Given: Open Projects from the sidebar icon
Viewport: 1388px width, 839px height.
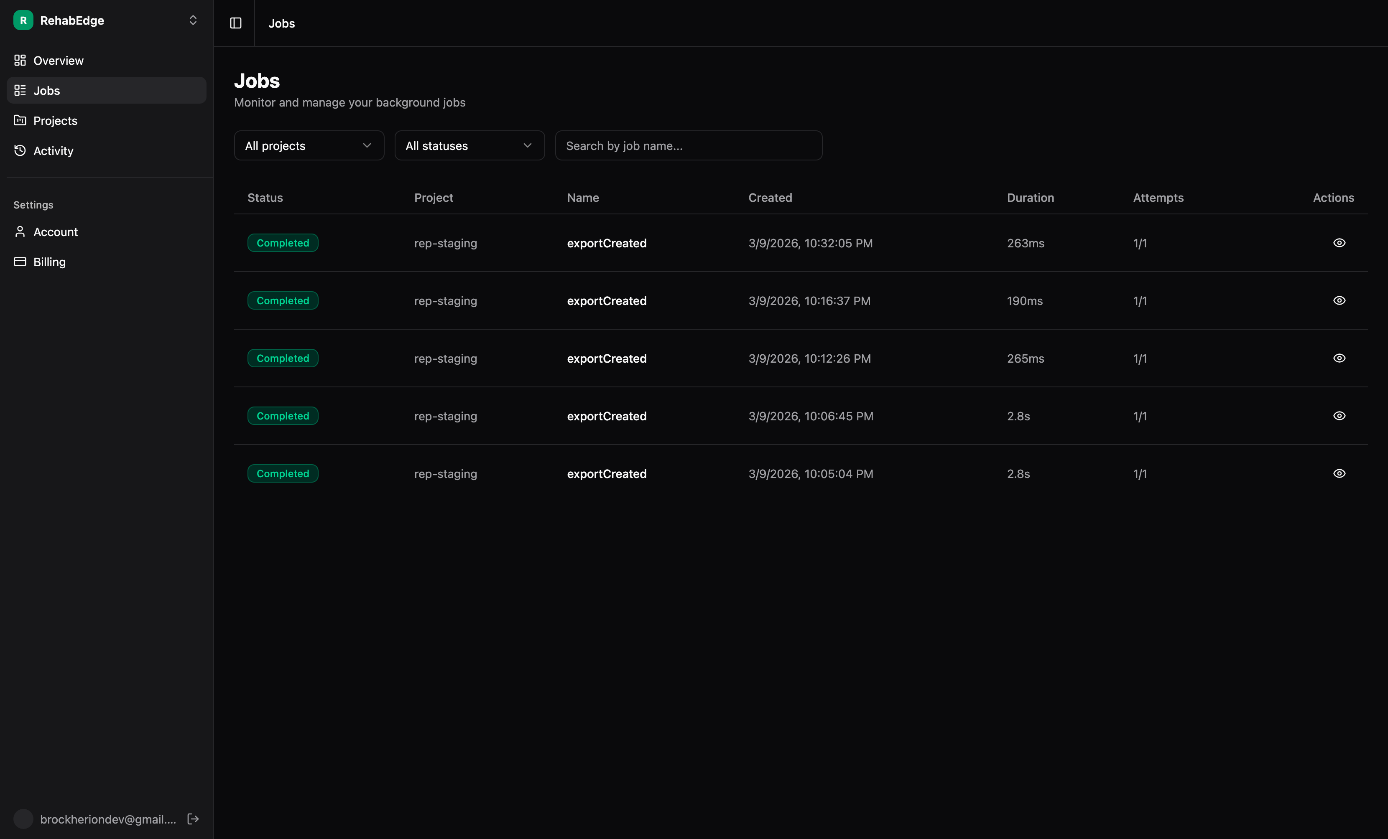Looking at the screenshot, I should (x=19, y=120).
